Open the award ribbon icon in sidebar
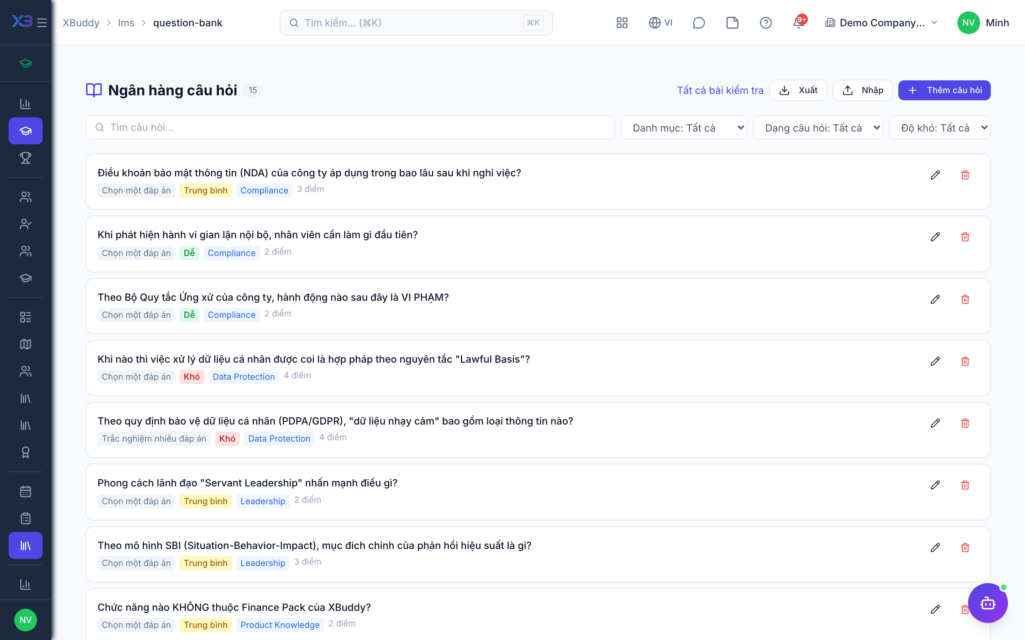Screen dimensions: 1025x640 click(25, 453)
